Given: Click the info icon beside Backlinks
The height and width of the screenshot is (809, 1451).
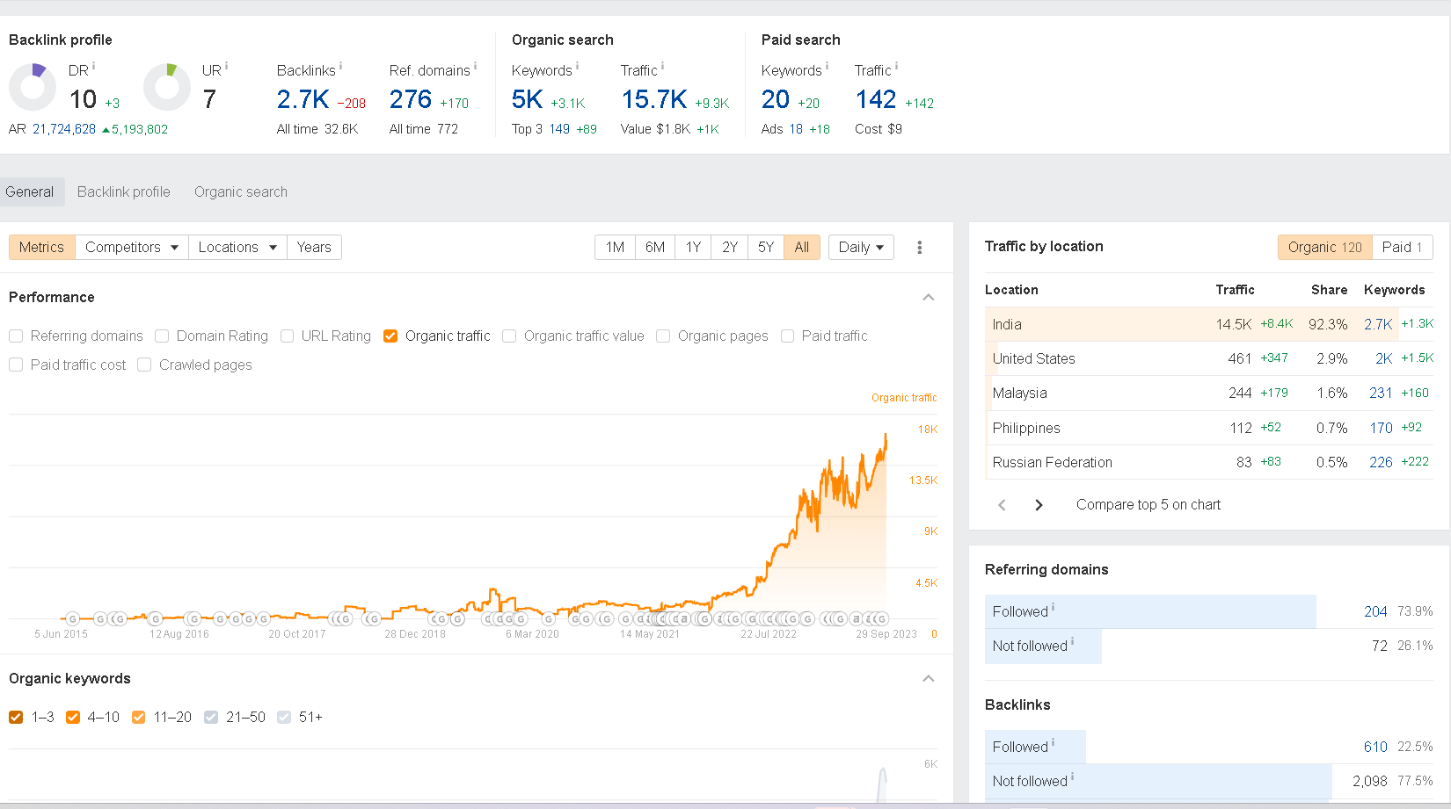Looking at the screenshot, I should click(340, 67).
